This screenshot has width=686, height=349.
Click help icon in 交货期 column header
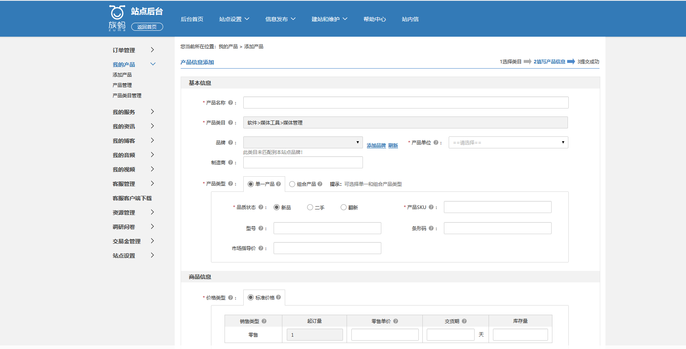[x=464, y=321]
